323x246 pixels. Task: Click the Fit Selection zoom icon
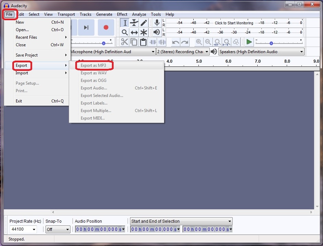[x=217, y=42]
